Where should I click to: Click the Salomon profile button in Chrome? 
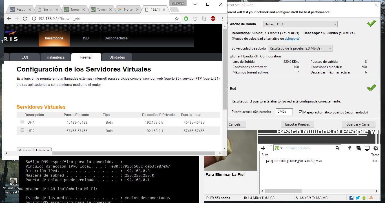(178, 3)
